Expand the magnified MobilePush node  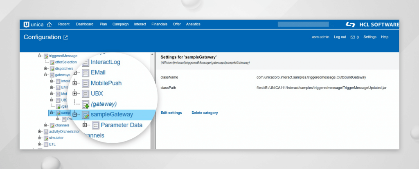pyautogui.click(x=76, y=83)
